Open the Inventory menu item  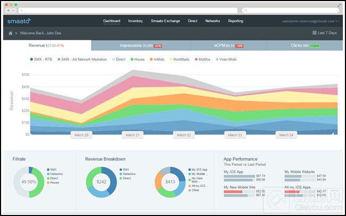(x=135, y=21)
